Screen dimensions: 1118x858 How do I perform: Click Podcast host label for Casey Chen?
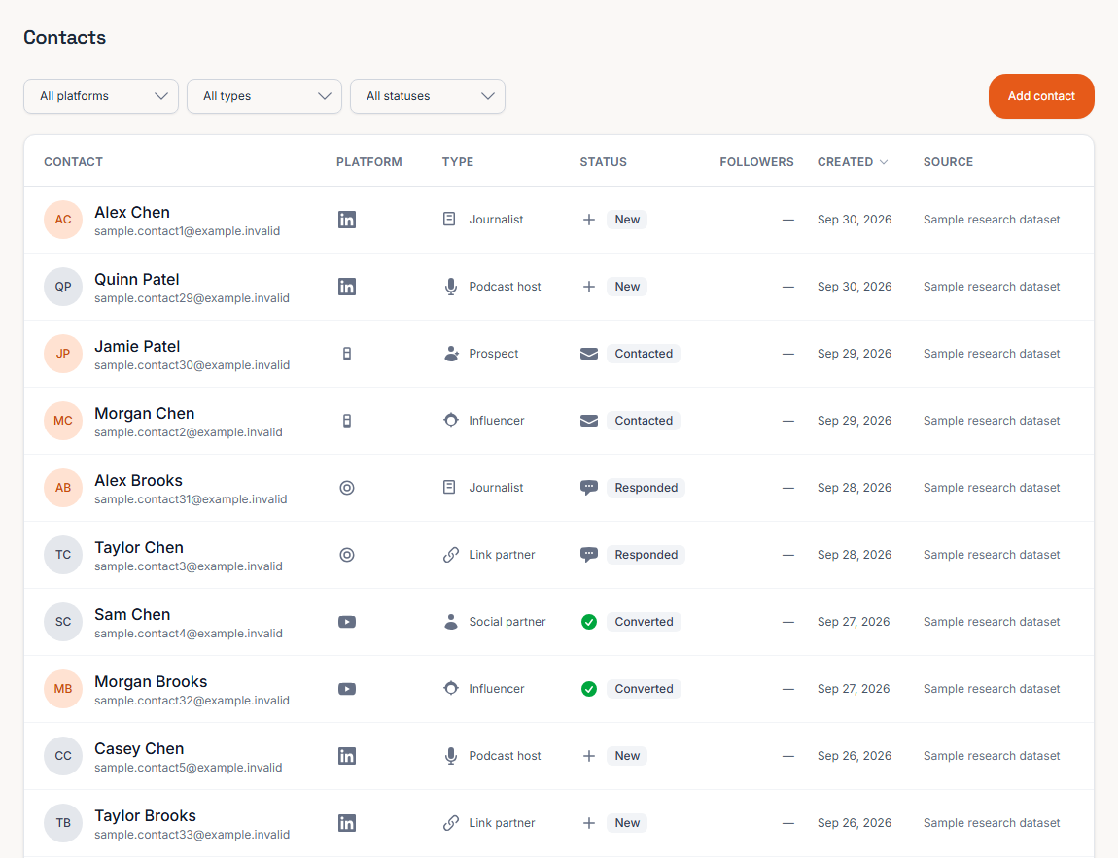(x=505, y=755)
